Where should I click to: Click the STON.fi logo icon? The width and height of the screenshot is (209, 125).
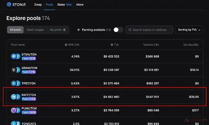click(9, 4)
